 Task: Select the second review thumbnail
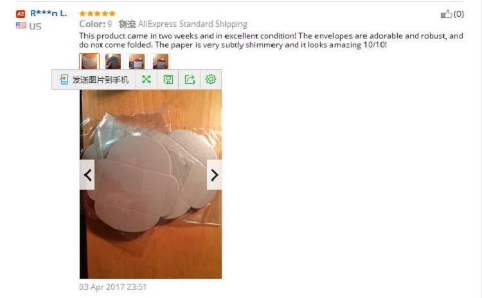tap(113, 62)
